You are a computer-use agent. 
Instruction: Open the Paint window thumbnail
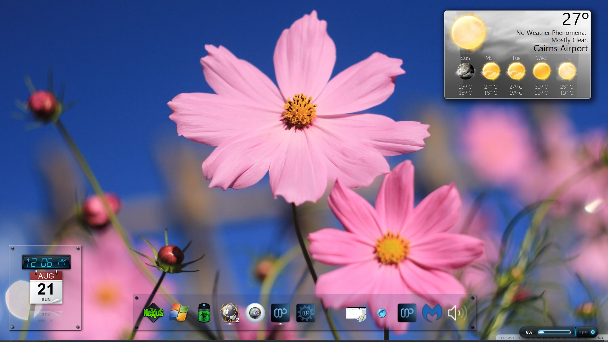pyautogui.click(x=356, y=313)
